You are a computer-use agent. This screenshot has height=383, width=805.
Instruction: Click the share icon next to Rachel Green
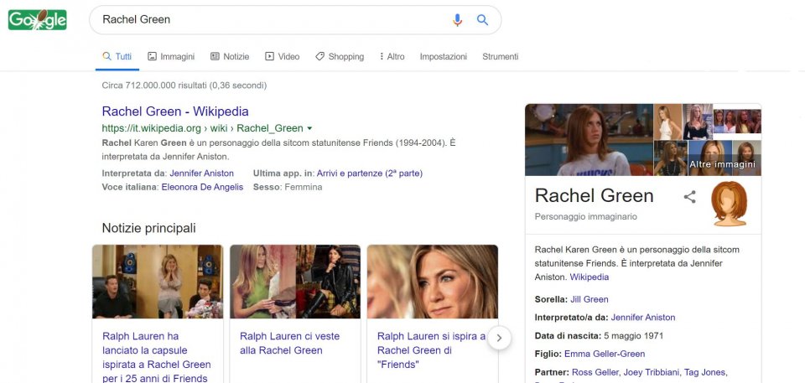tap(689, 197)
